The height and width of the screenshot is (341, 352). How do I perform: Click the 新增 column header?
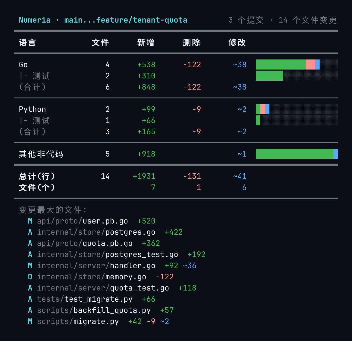pos(146,42)
